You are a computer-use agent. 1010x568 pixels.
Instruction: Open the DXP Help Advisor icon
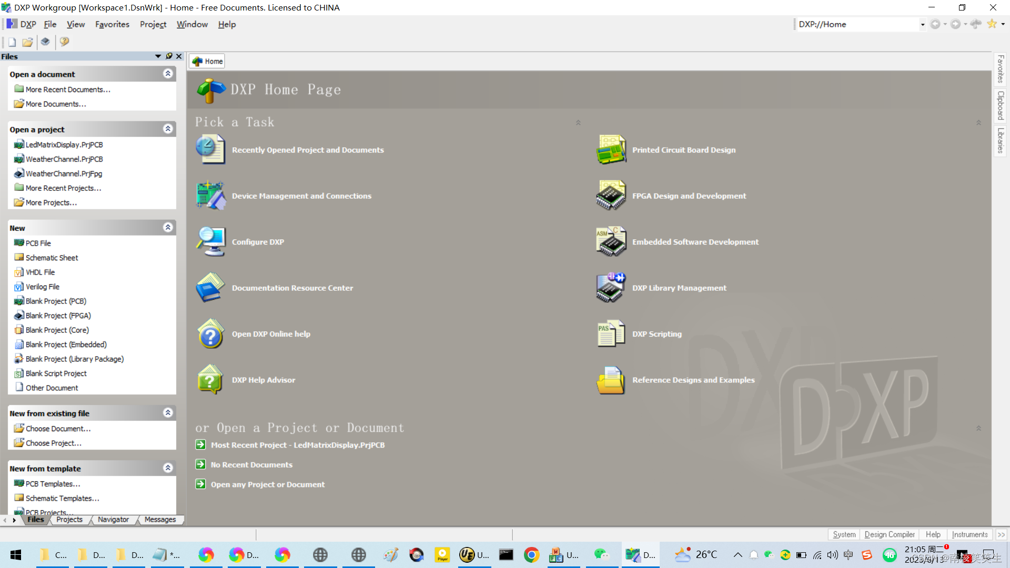tap(210, 380)
